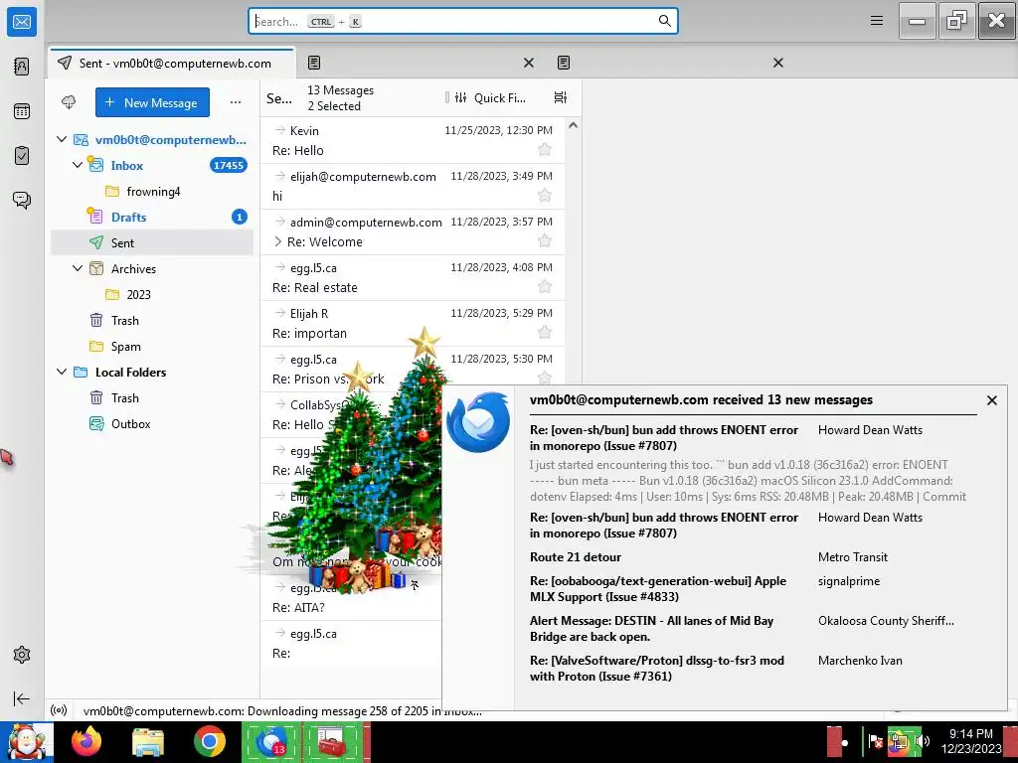Image resolution: width=1018 pixels, height=763 pixels.
Task: Launch Chrome from the taskbar
Action: pos(209,741)
